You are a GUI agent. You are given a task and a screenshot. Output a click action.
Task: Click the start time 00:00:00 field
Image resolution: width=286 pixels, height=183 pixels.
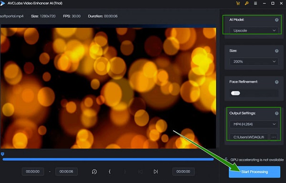pos(33,172)
